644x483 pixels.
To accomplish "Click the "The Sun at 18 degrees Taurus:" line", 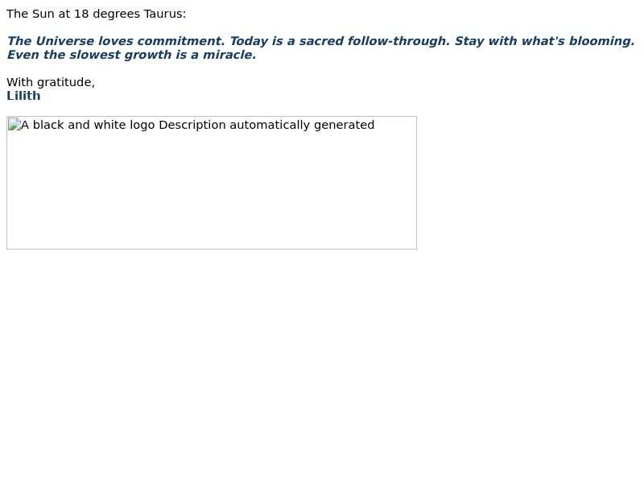I will (x=96, y=14).
